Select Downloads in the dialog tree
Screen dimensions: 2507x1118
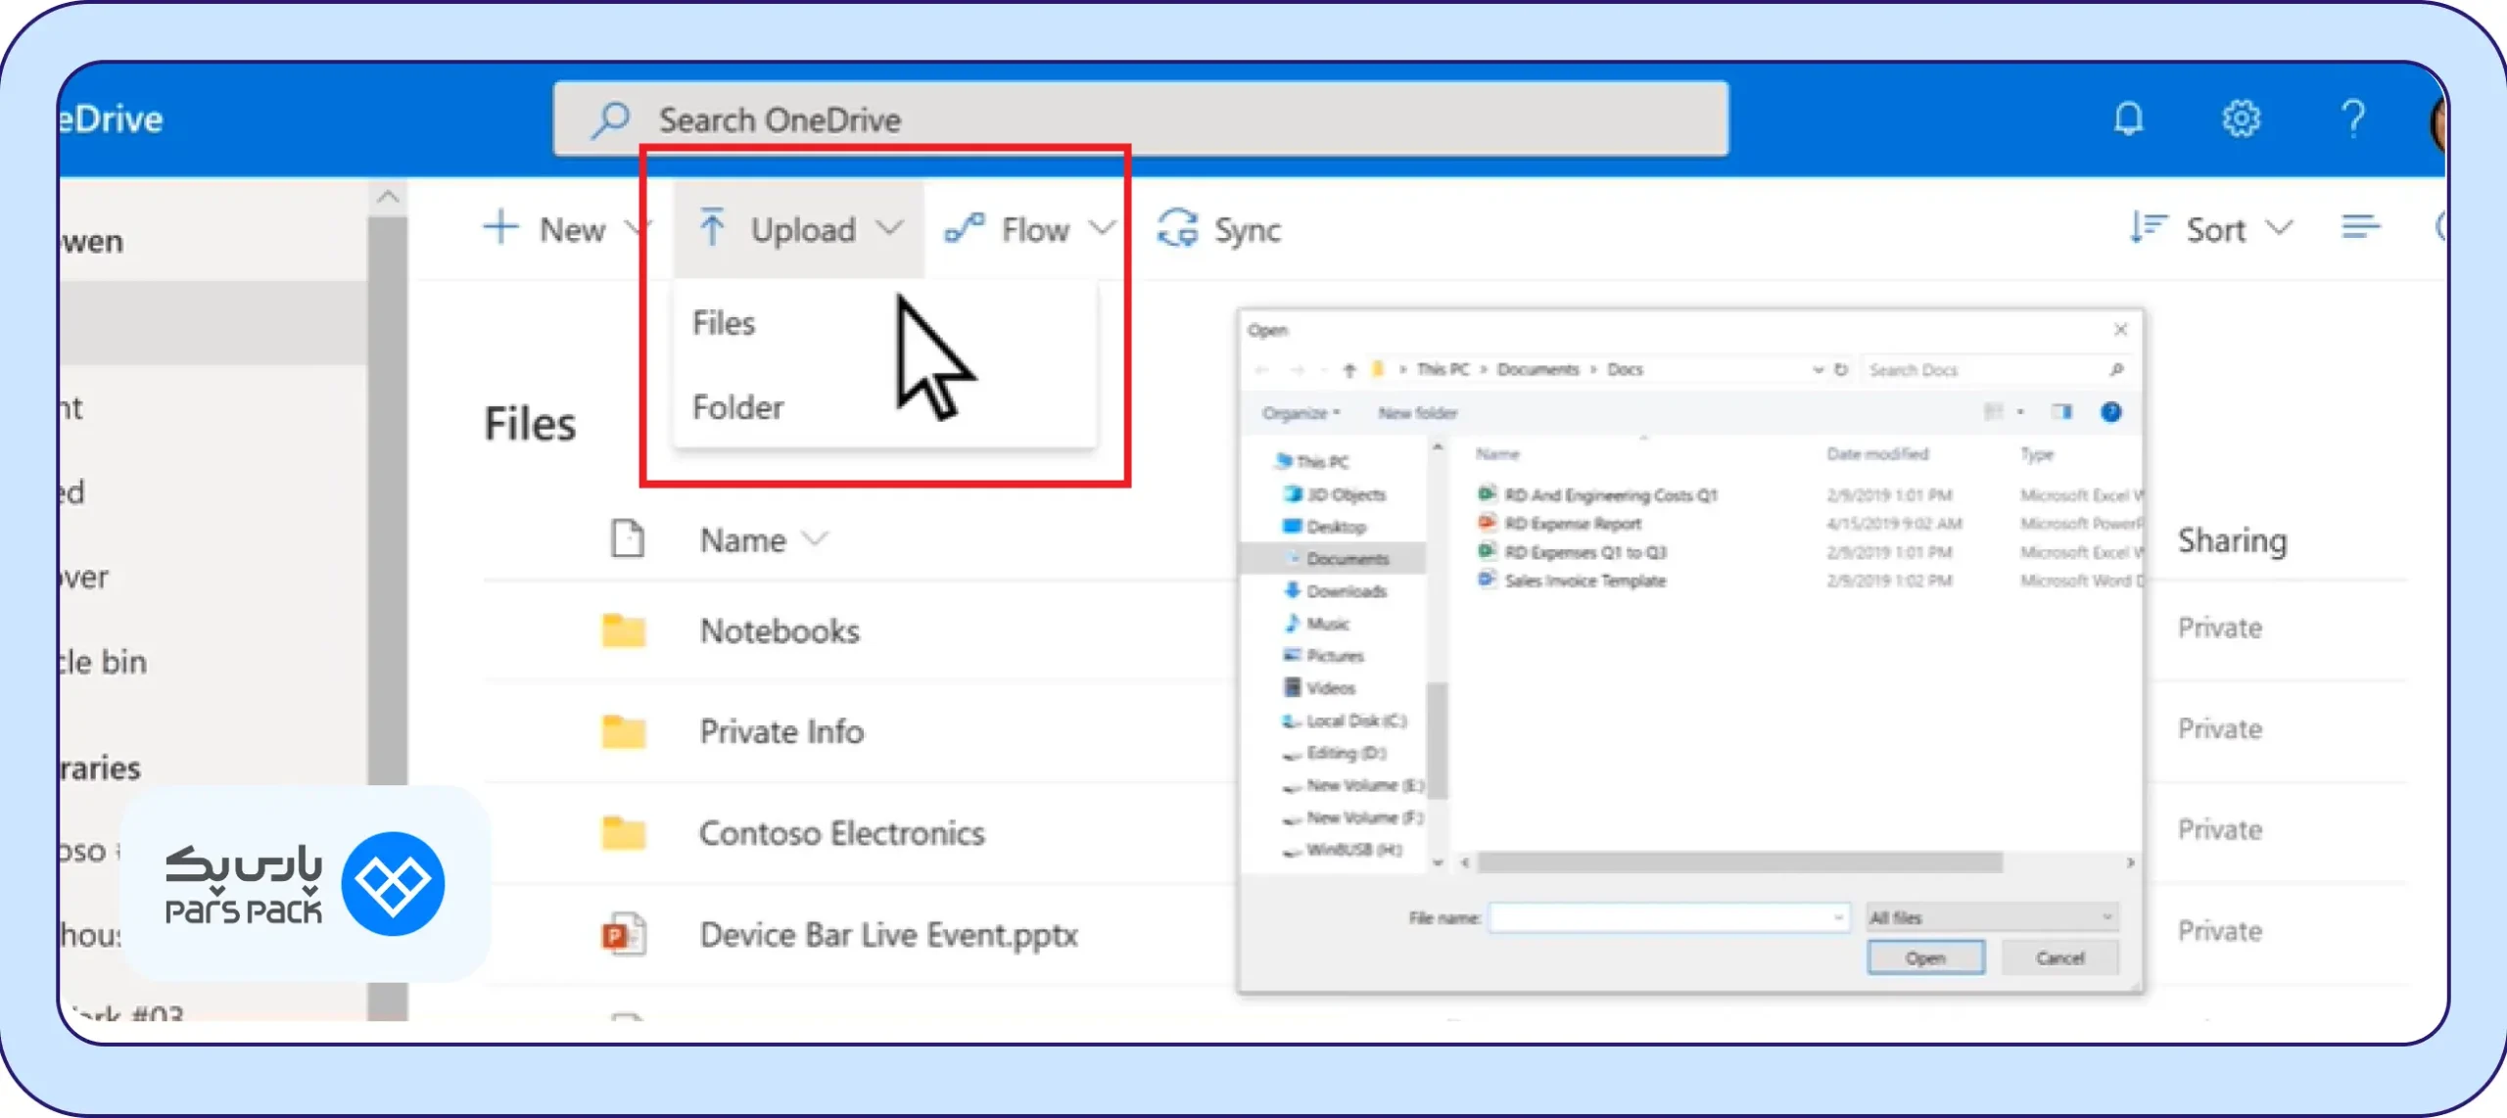click(1336, 591)
